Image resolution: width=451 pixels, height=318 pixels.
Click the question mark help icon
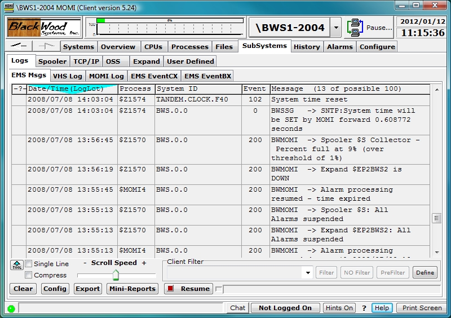[x=364, y=308]
